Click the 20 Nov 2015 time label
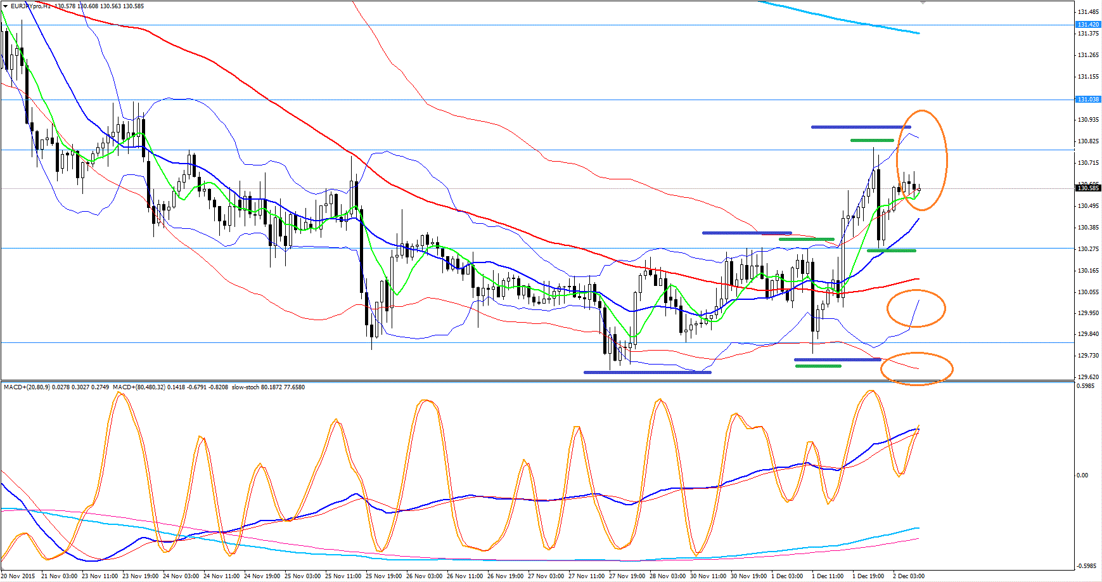 (19, 576)
